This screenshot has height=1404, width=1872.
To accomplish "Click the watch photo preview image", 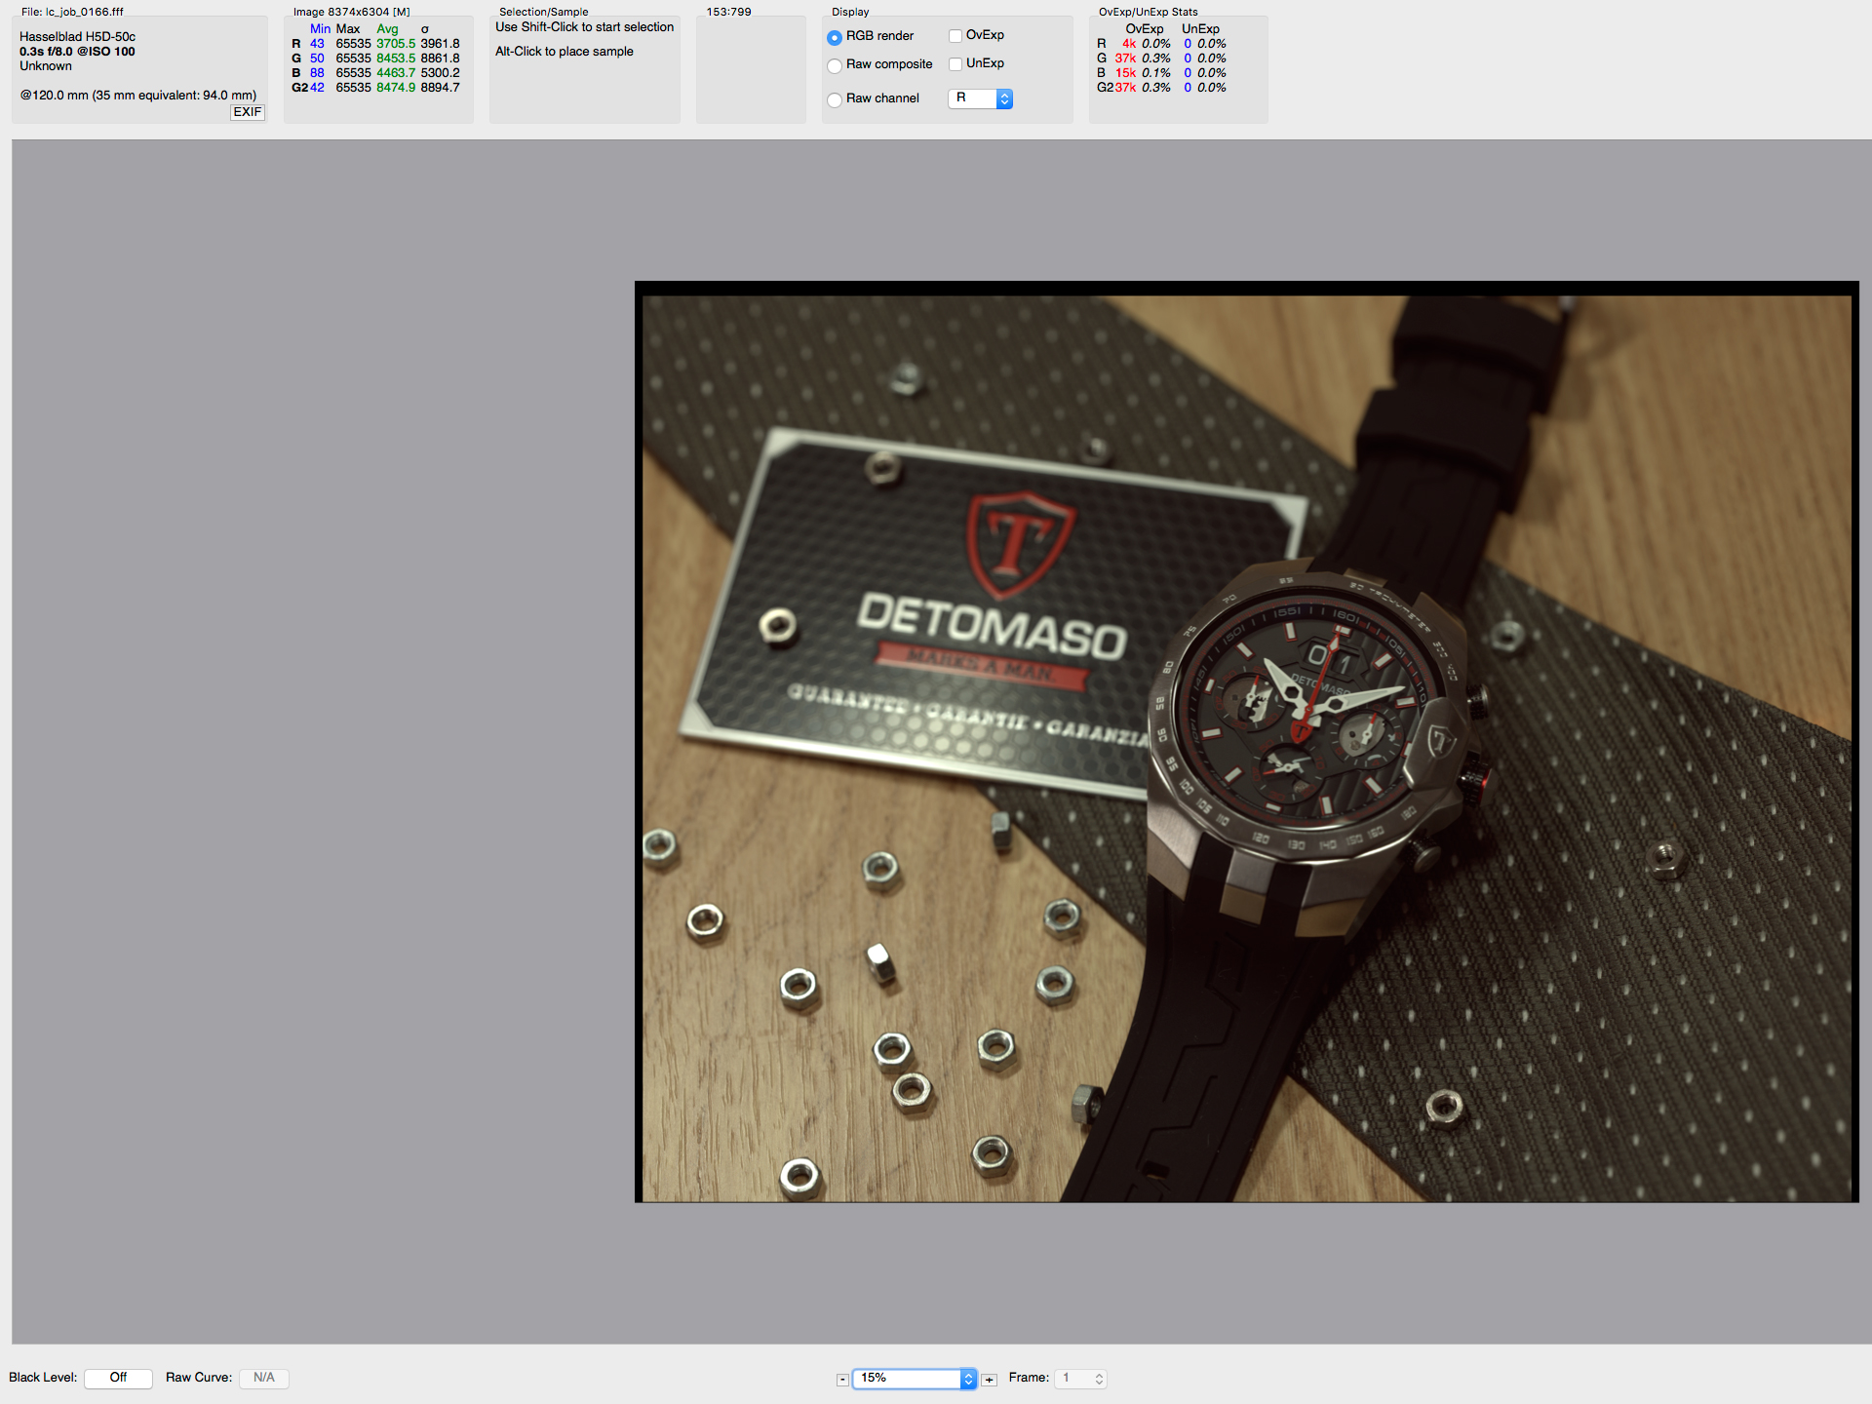I will pyautogui.click(x=1246, y=742).
